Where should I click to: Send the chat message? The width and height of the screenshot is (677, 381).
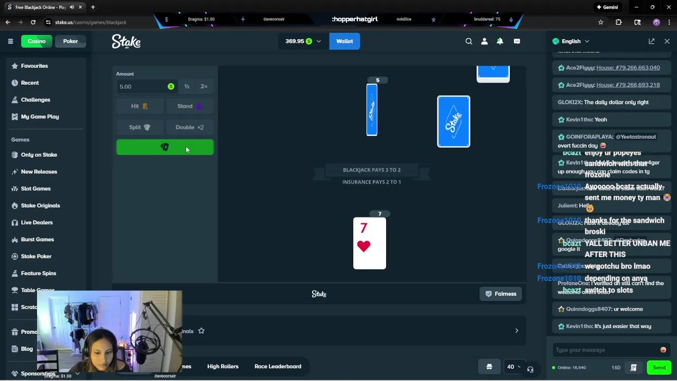[x=659, y=368]
